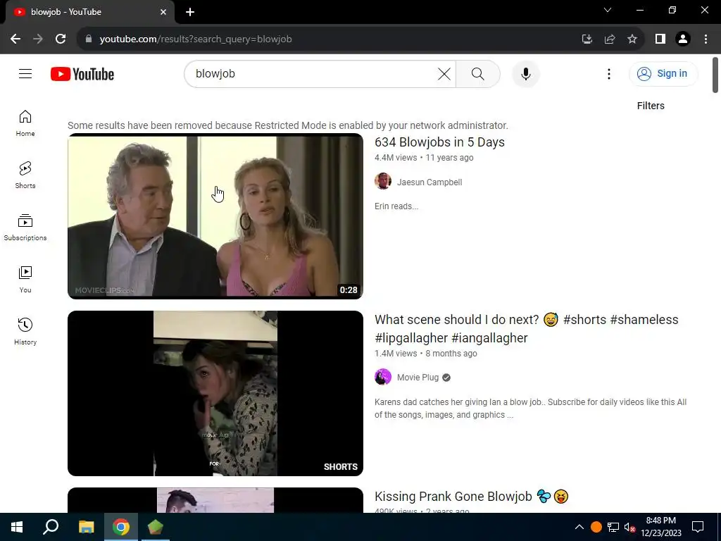The width and height of the screenshot is (721, 541).
Task: Click the green gem taskbar app icon
Action: [x=156, y=527]
